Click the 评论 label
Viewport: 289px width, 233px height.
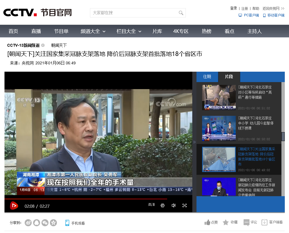click(254, 222)
